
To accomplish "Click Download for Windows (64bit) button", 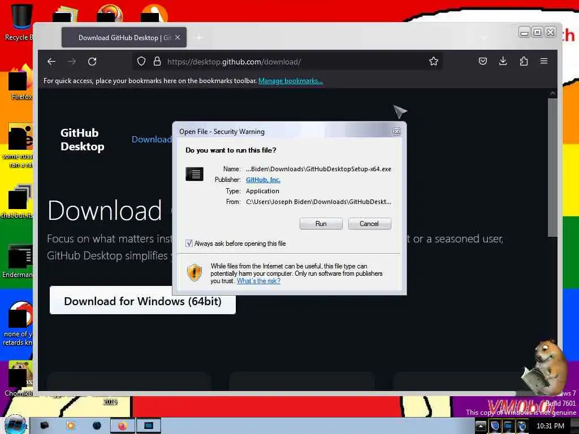I will pyautogui.click(x=142, y=301).
